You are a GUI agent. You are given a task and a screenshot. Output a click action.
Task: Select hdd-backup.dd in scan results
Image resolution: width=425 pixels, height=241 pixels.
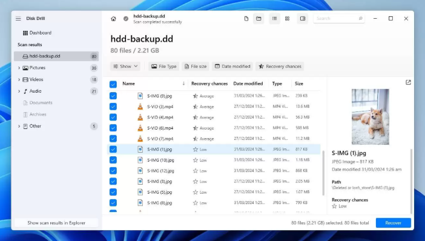point(56,56)
